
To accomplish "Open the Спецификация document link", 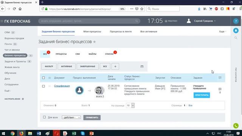I will coord(62,86).
